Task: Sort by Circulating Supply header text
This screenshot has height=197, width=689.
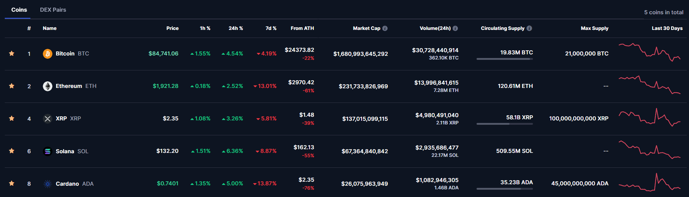Action: pos(503,28)
